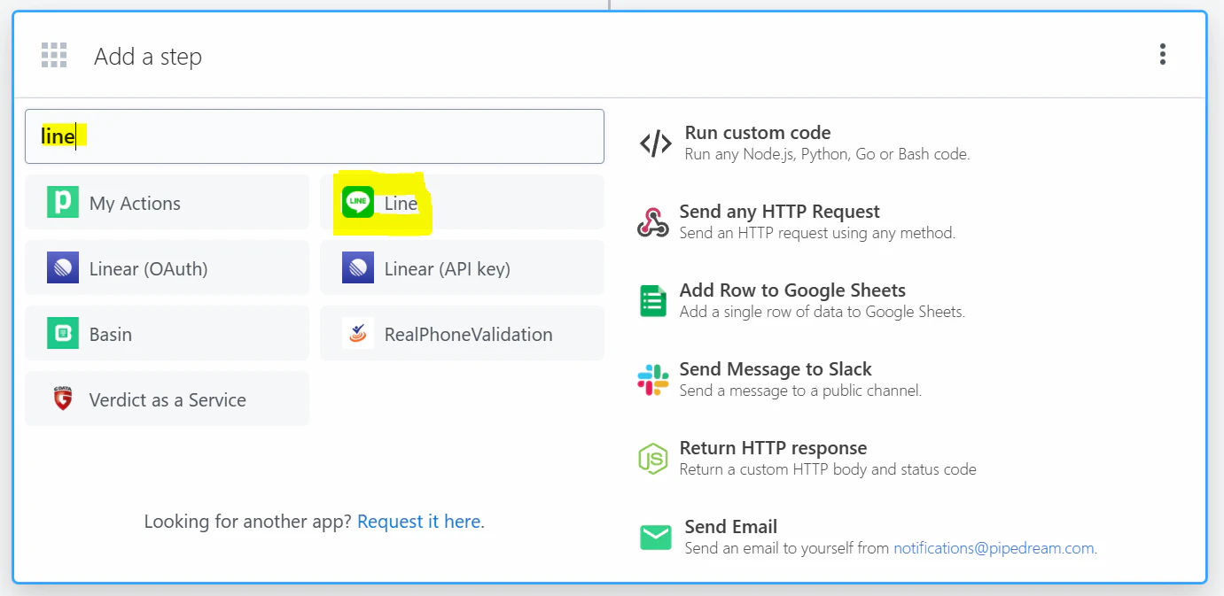Choose Send Message to Slack title
The height and width of the screenshot is (596, 1224).
(x=776, y=369)
